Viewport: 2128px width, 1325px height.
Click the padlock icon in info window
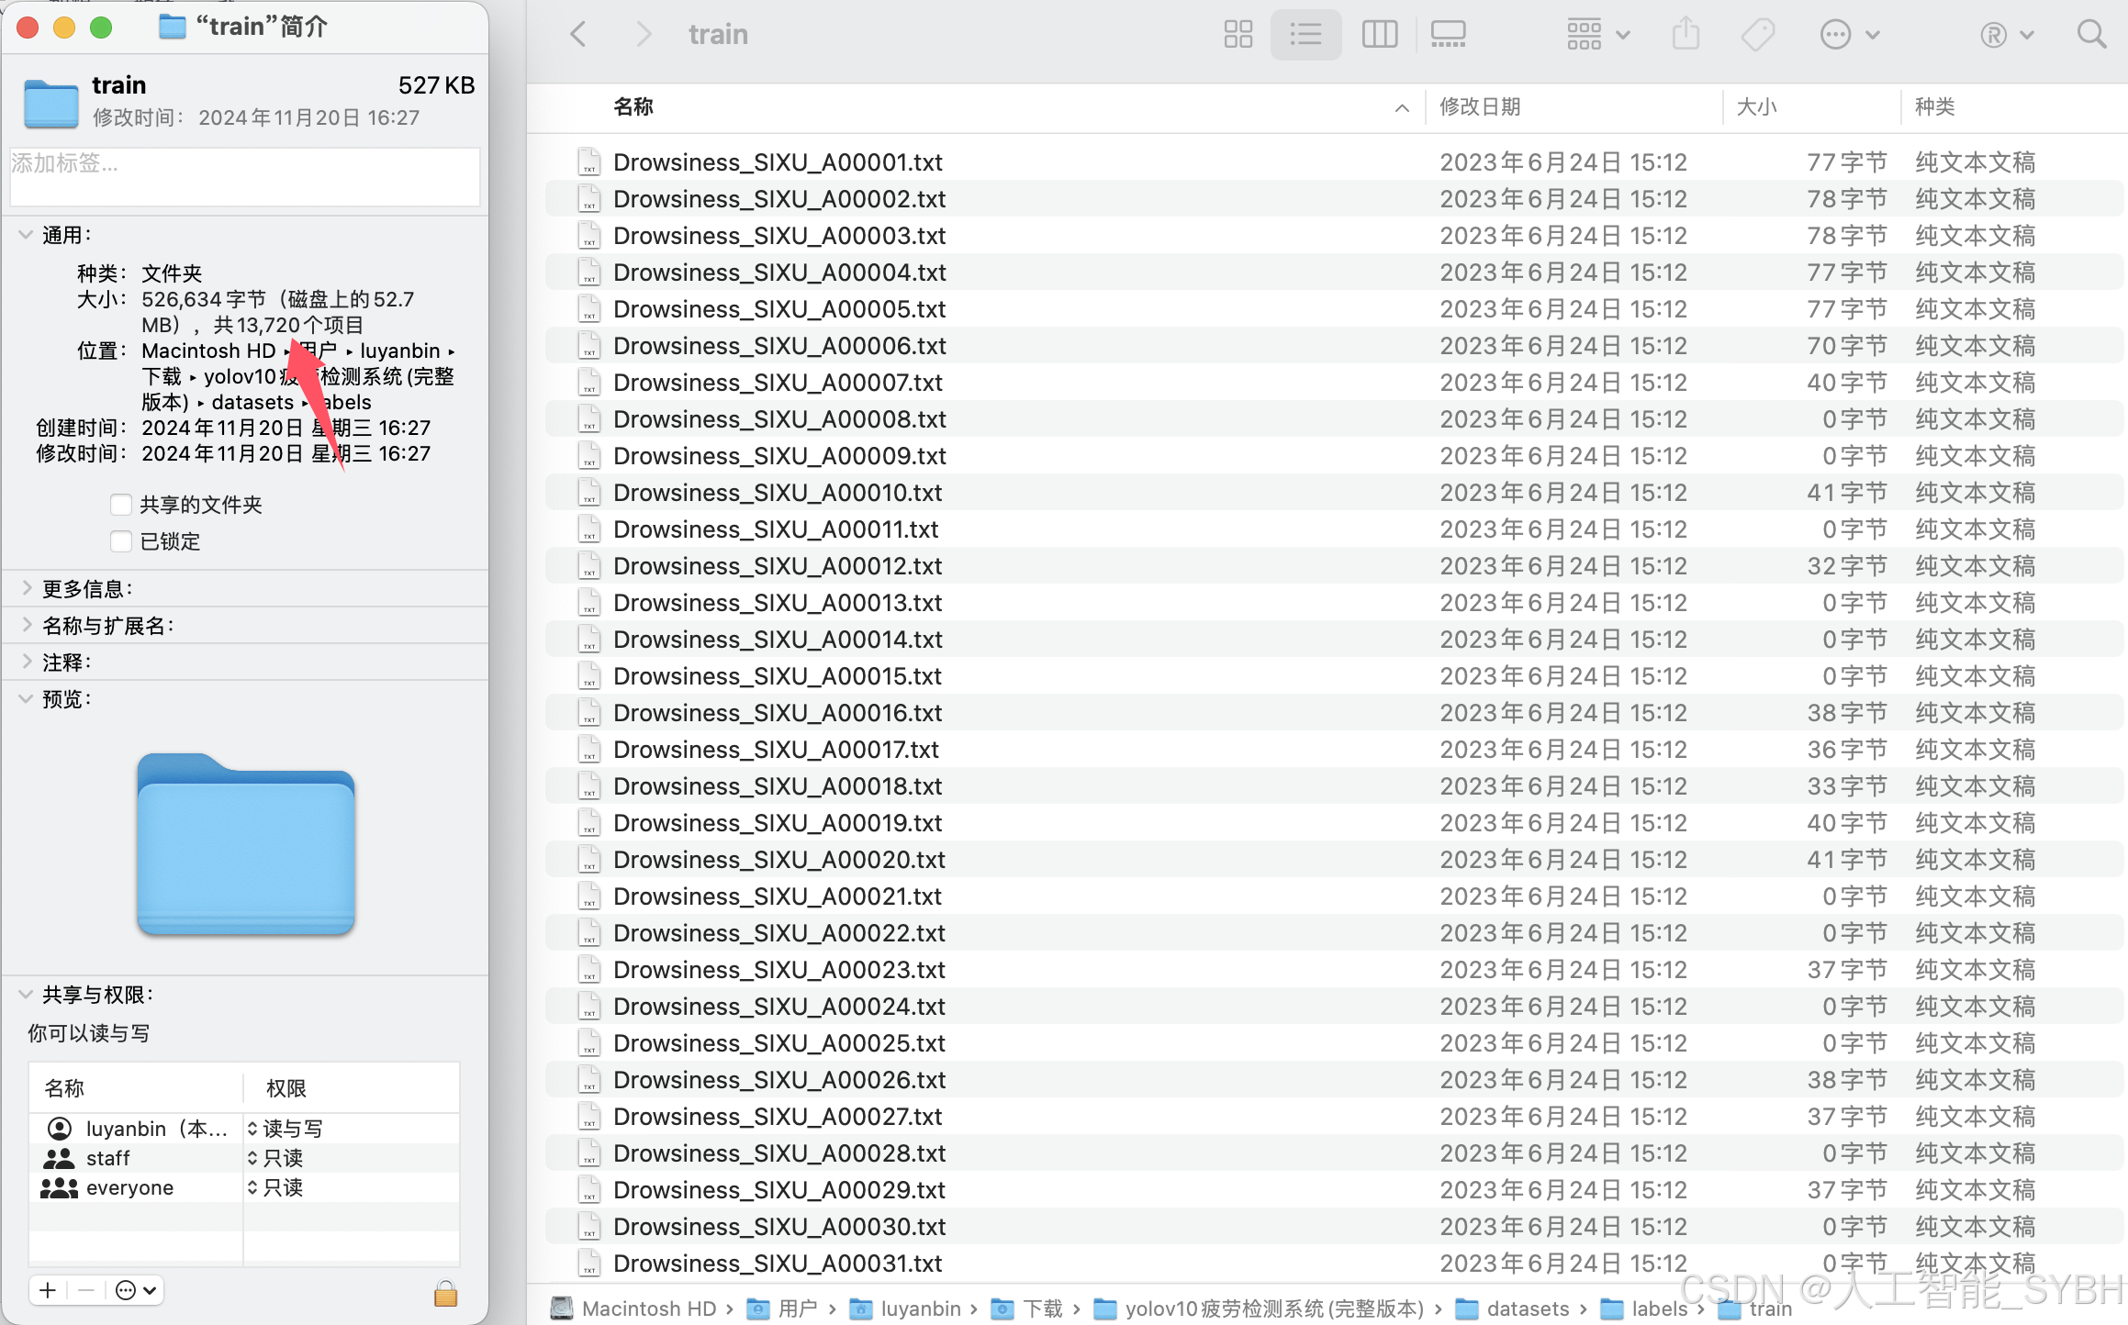[445, 1293]
